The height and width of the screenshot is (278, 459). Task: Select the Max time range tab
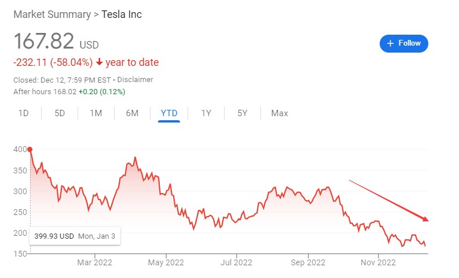point(280,113)
